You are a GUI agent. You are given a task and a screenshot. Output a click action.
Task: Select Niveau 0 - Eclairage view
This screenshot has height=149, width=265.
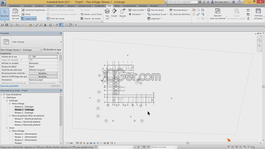coord(24,107)
